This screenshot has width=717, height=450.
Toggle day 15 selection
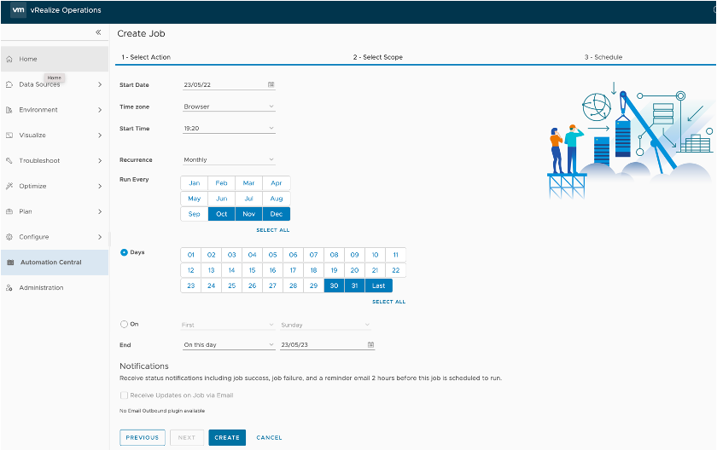coord(252,270)
